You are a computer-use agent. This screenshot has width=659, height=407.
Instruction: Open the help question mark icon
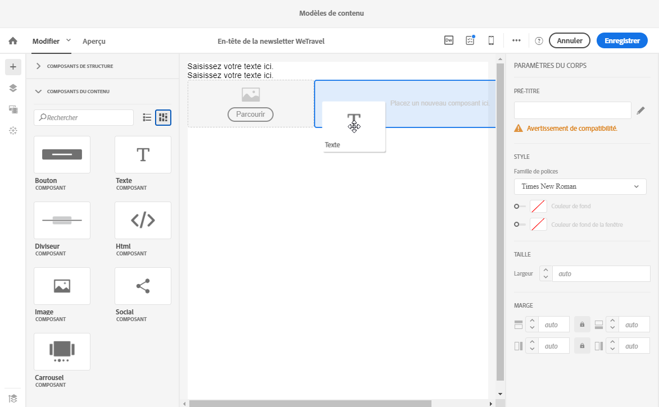(539, 41)
